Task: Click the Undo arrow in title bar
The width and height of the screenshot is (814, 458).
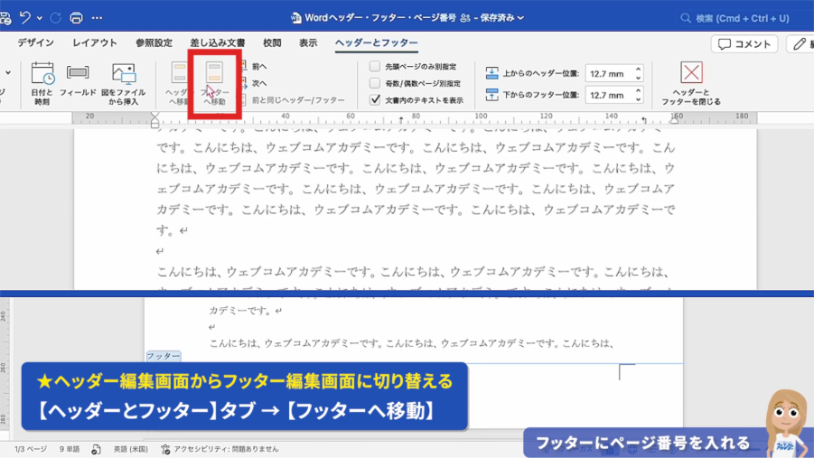Action: [x=25, y=18]
